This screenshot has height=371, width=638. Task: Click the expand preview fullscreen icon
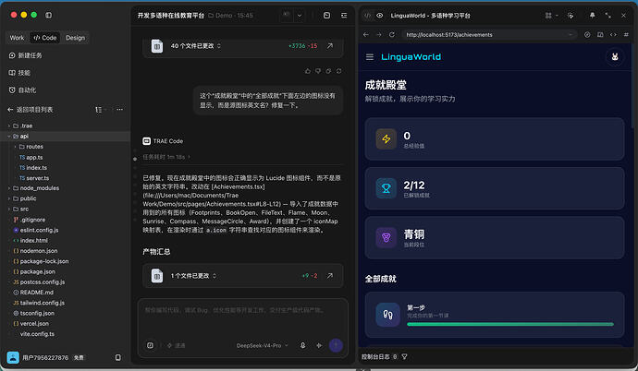pyautogui.click(x=607, y=15)
